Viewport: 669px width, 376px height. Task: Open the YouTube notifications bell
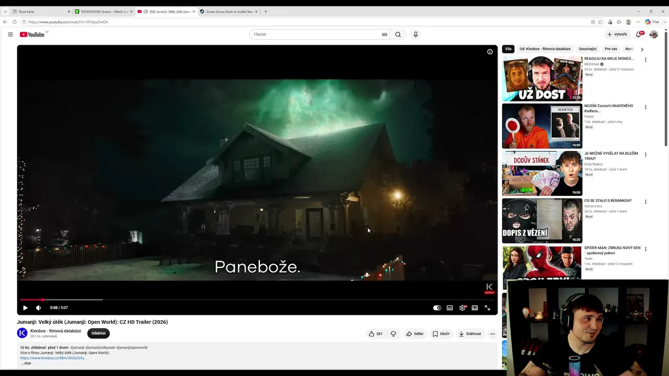pos(639,34)
